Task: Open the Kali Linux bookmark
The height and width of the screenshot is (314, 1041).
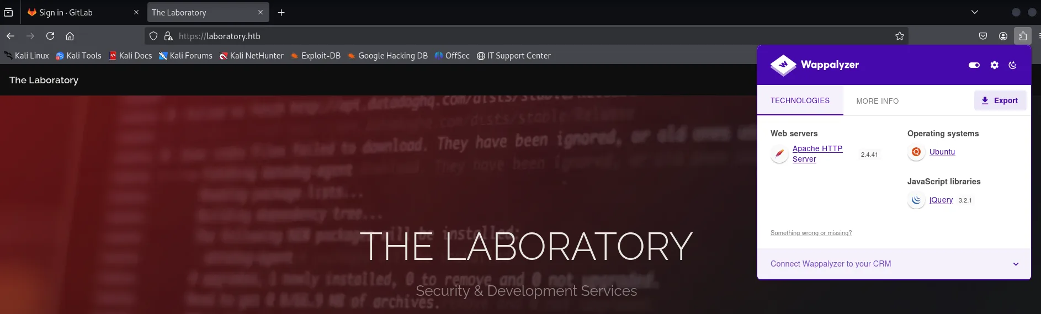Action: click(26, 56)
